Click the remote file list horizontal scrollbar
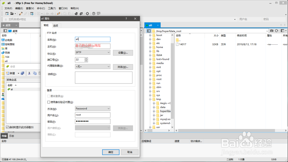The image size is (288, 162). tap(227, 130)
